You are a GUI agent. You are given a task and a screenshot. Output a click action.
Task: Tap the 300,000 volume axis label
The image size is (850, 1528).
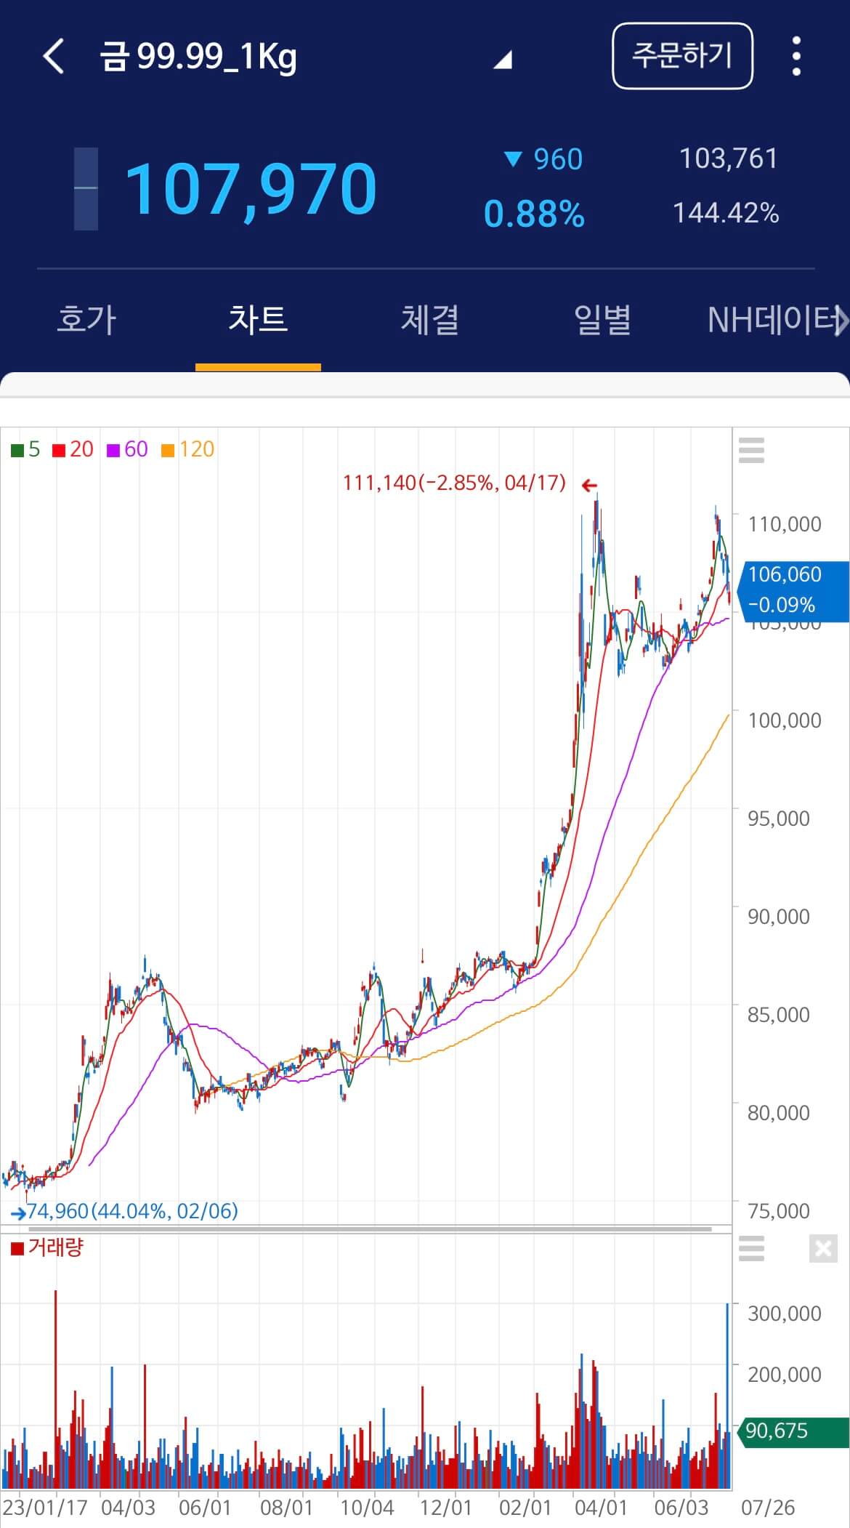pyautogui.click(x=785, y=1313)
